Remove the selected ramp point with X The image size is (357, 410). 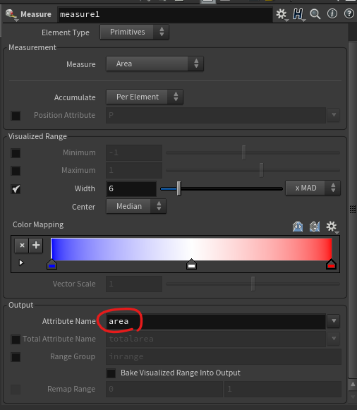pyautogui.click(x=22, y=246)
